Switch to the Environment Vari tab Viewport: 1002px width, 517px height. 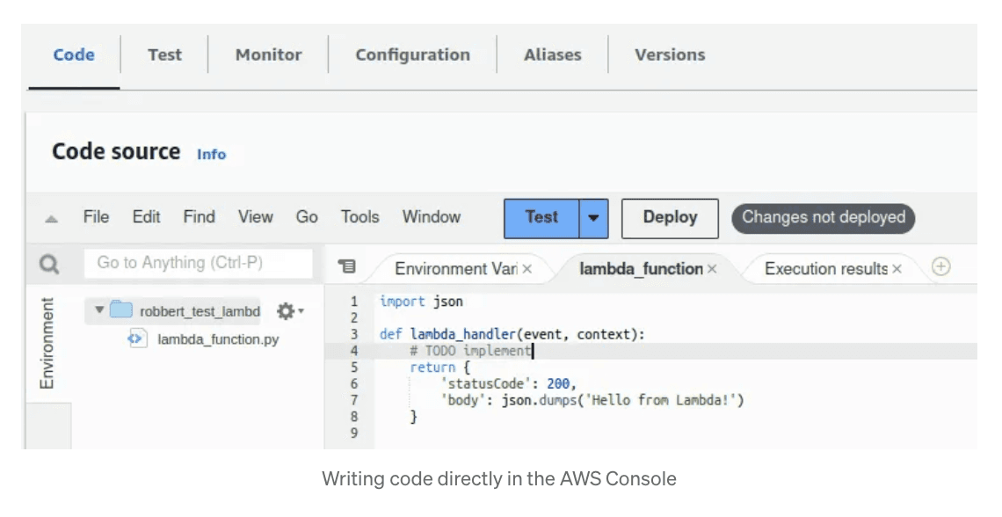(x=455, y=269)
